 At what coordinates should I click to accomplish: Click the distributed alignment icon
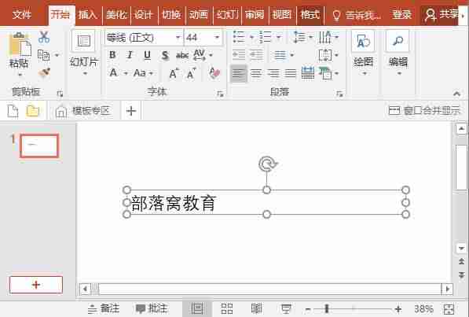pyautogui.click(x=308, y=73)
